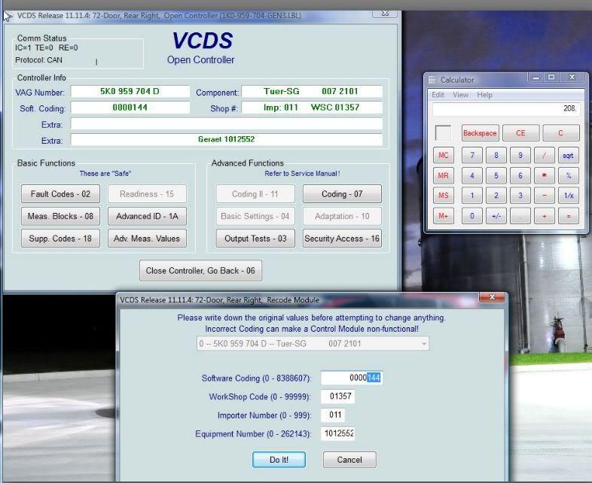This screenshot has width=592, height=483.
Task: Open Security Access - 16
Action: [342, 238]
